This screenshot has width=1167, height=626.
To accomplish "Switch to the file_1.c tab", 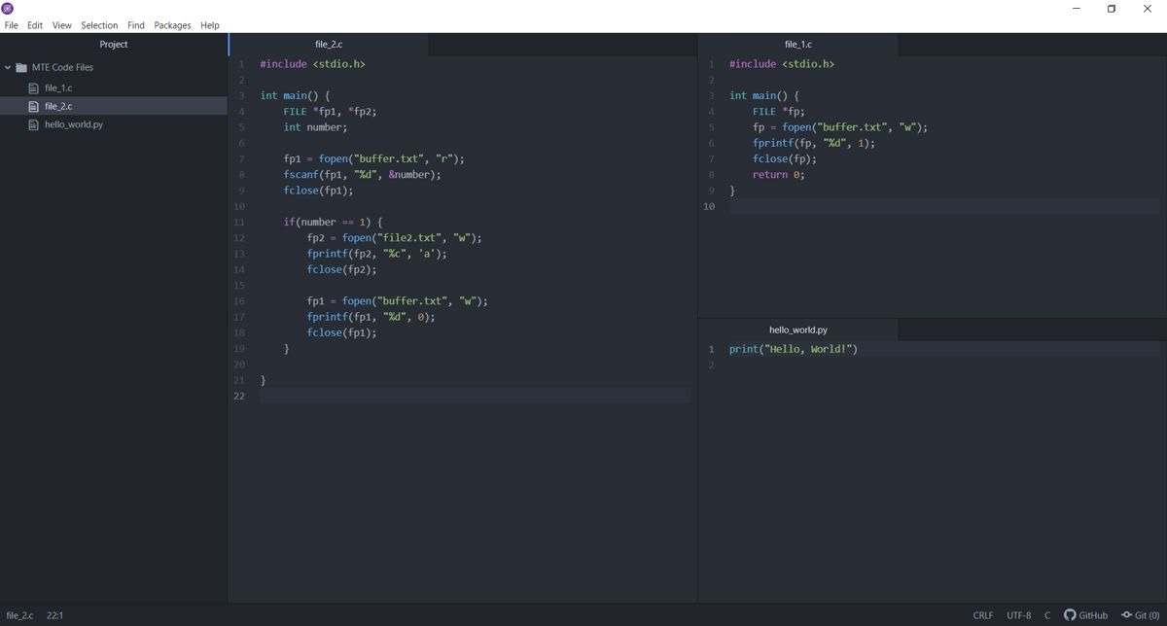I will pos(797,45).
